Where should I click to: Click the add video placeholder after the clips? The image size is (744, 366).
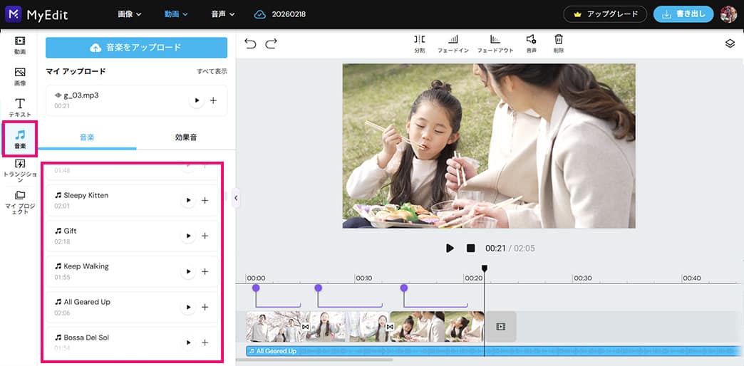pos(500,327)
